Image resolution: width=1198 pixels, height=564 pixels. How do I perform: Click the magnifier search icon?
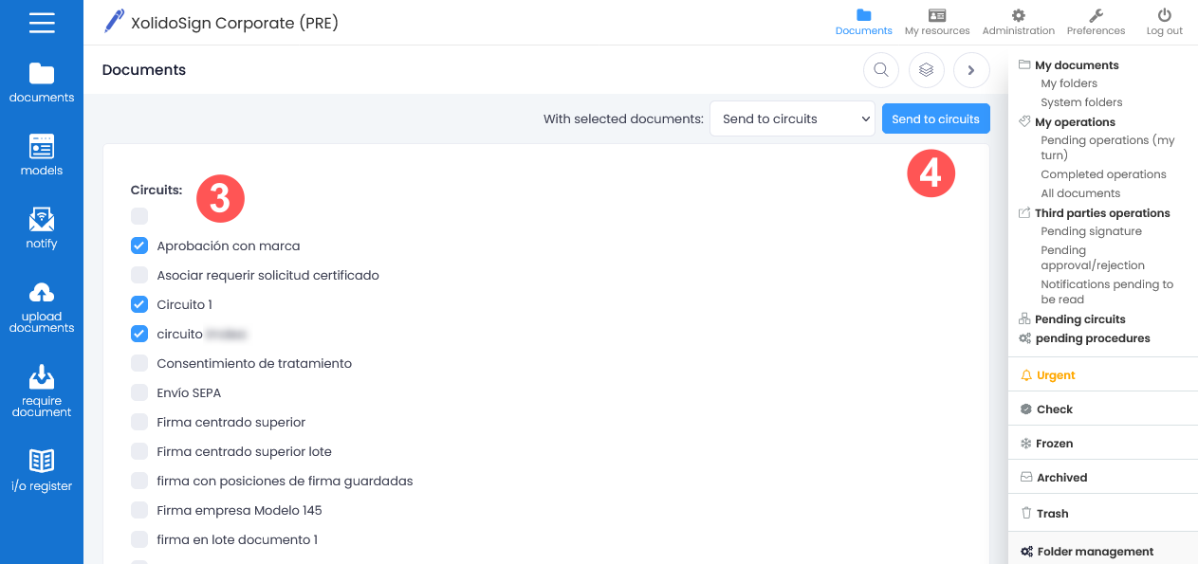(881, 69)
